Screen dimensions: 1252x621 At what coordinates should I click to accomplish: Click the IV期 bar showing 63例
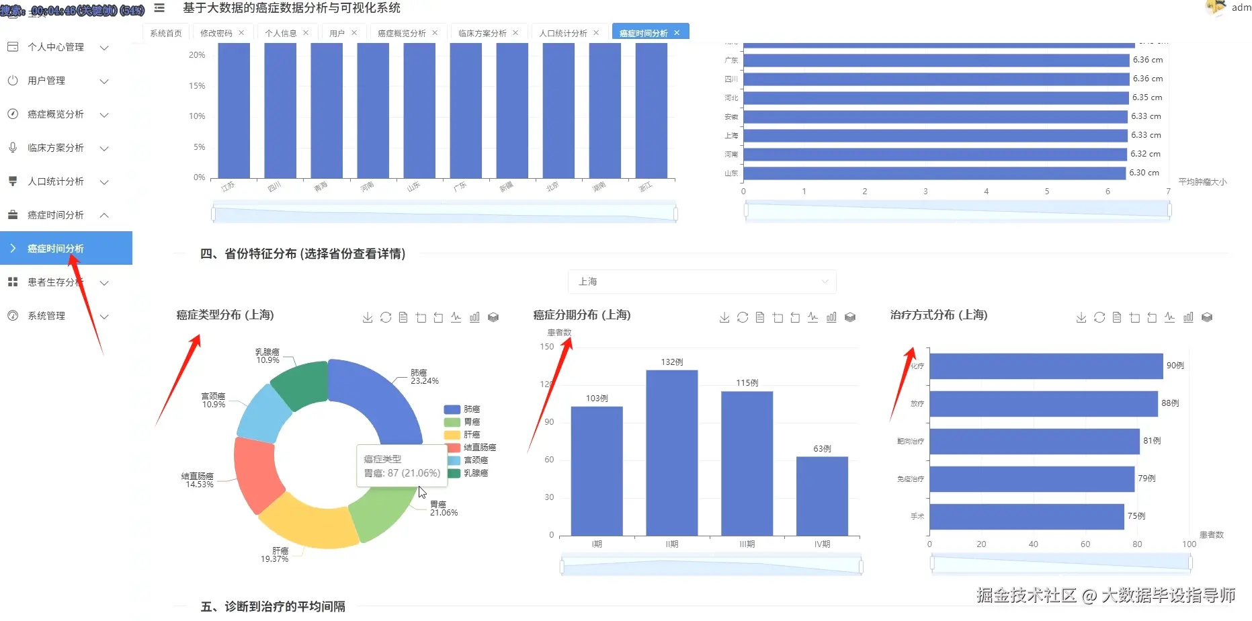(822, 496)
